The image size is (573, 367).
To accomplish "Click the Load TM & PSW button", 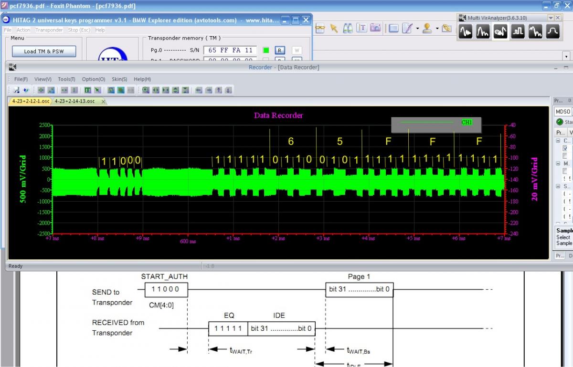I will click(x=43, y=51).
